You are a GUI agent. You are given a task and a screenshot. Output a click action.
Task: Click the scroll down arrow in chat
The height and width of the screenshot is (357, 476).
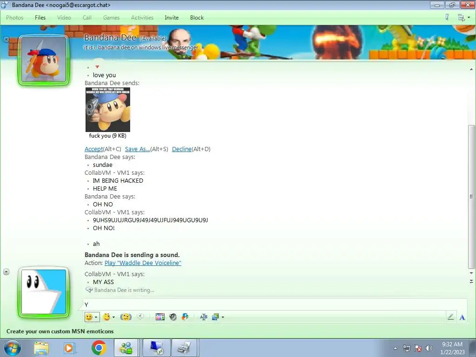[x=471, y=273]
